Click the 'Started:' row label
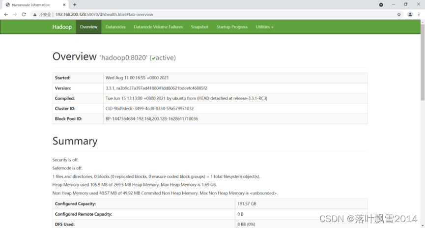425x228 pixels. pos(62,78)
